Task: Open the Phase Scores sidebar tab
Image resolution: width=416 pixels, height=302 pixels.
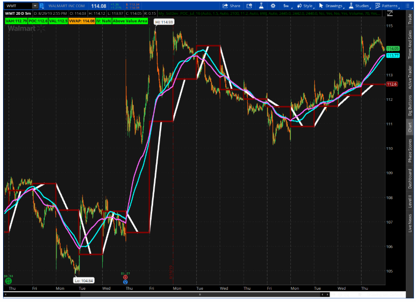Action: click(410, 151)
